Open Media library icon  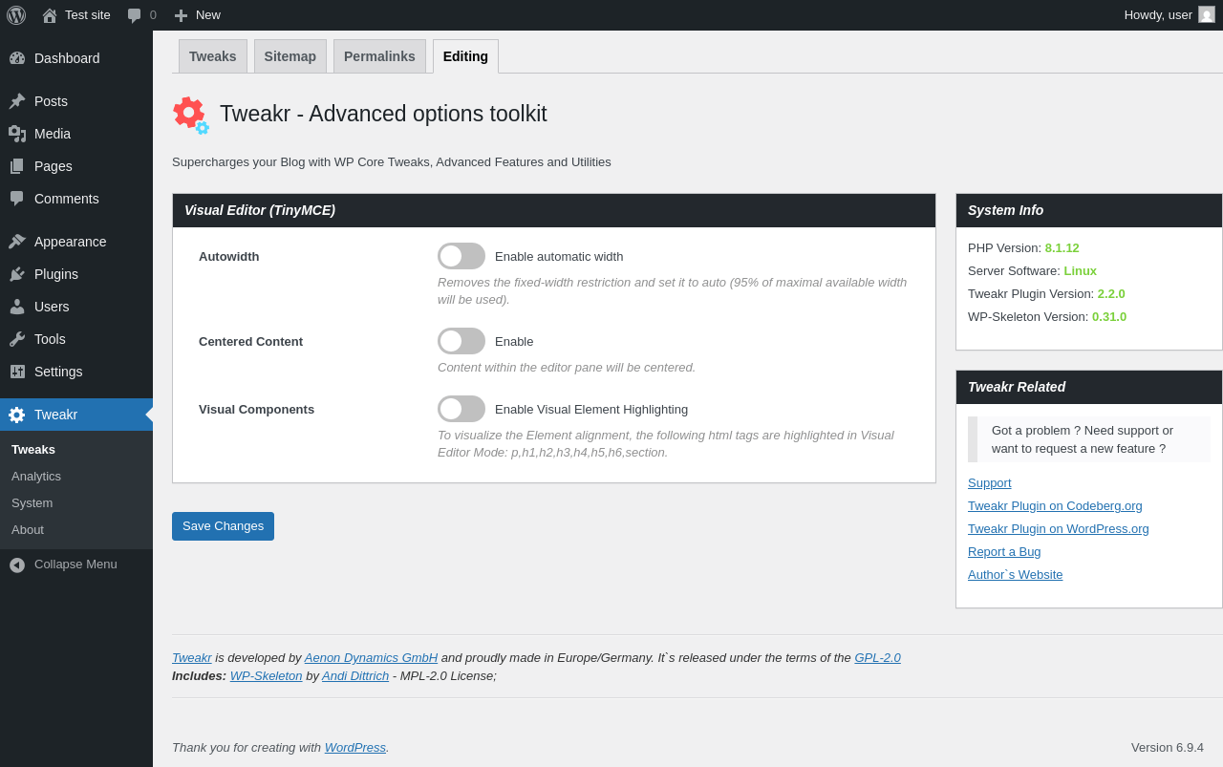point(17,134)
